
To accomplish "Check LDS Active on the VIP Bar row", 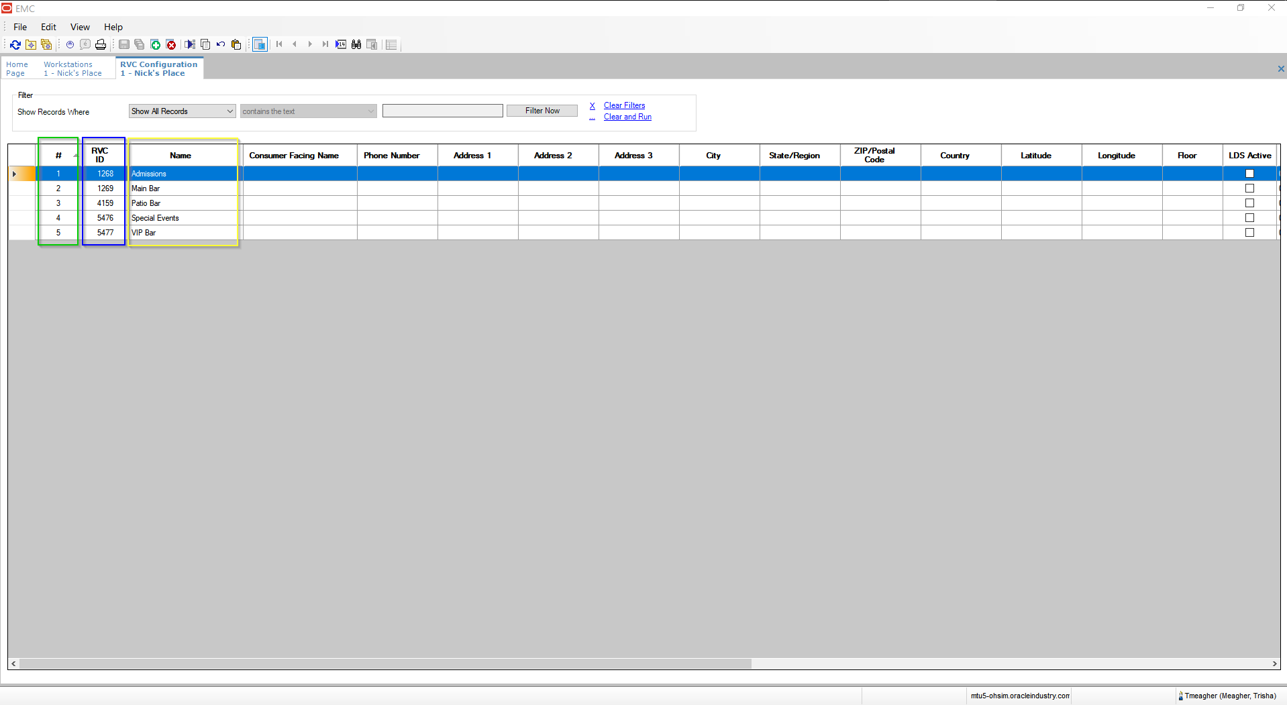I will click(1249, 232).
